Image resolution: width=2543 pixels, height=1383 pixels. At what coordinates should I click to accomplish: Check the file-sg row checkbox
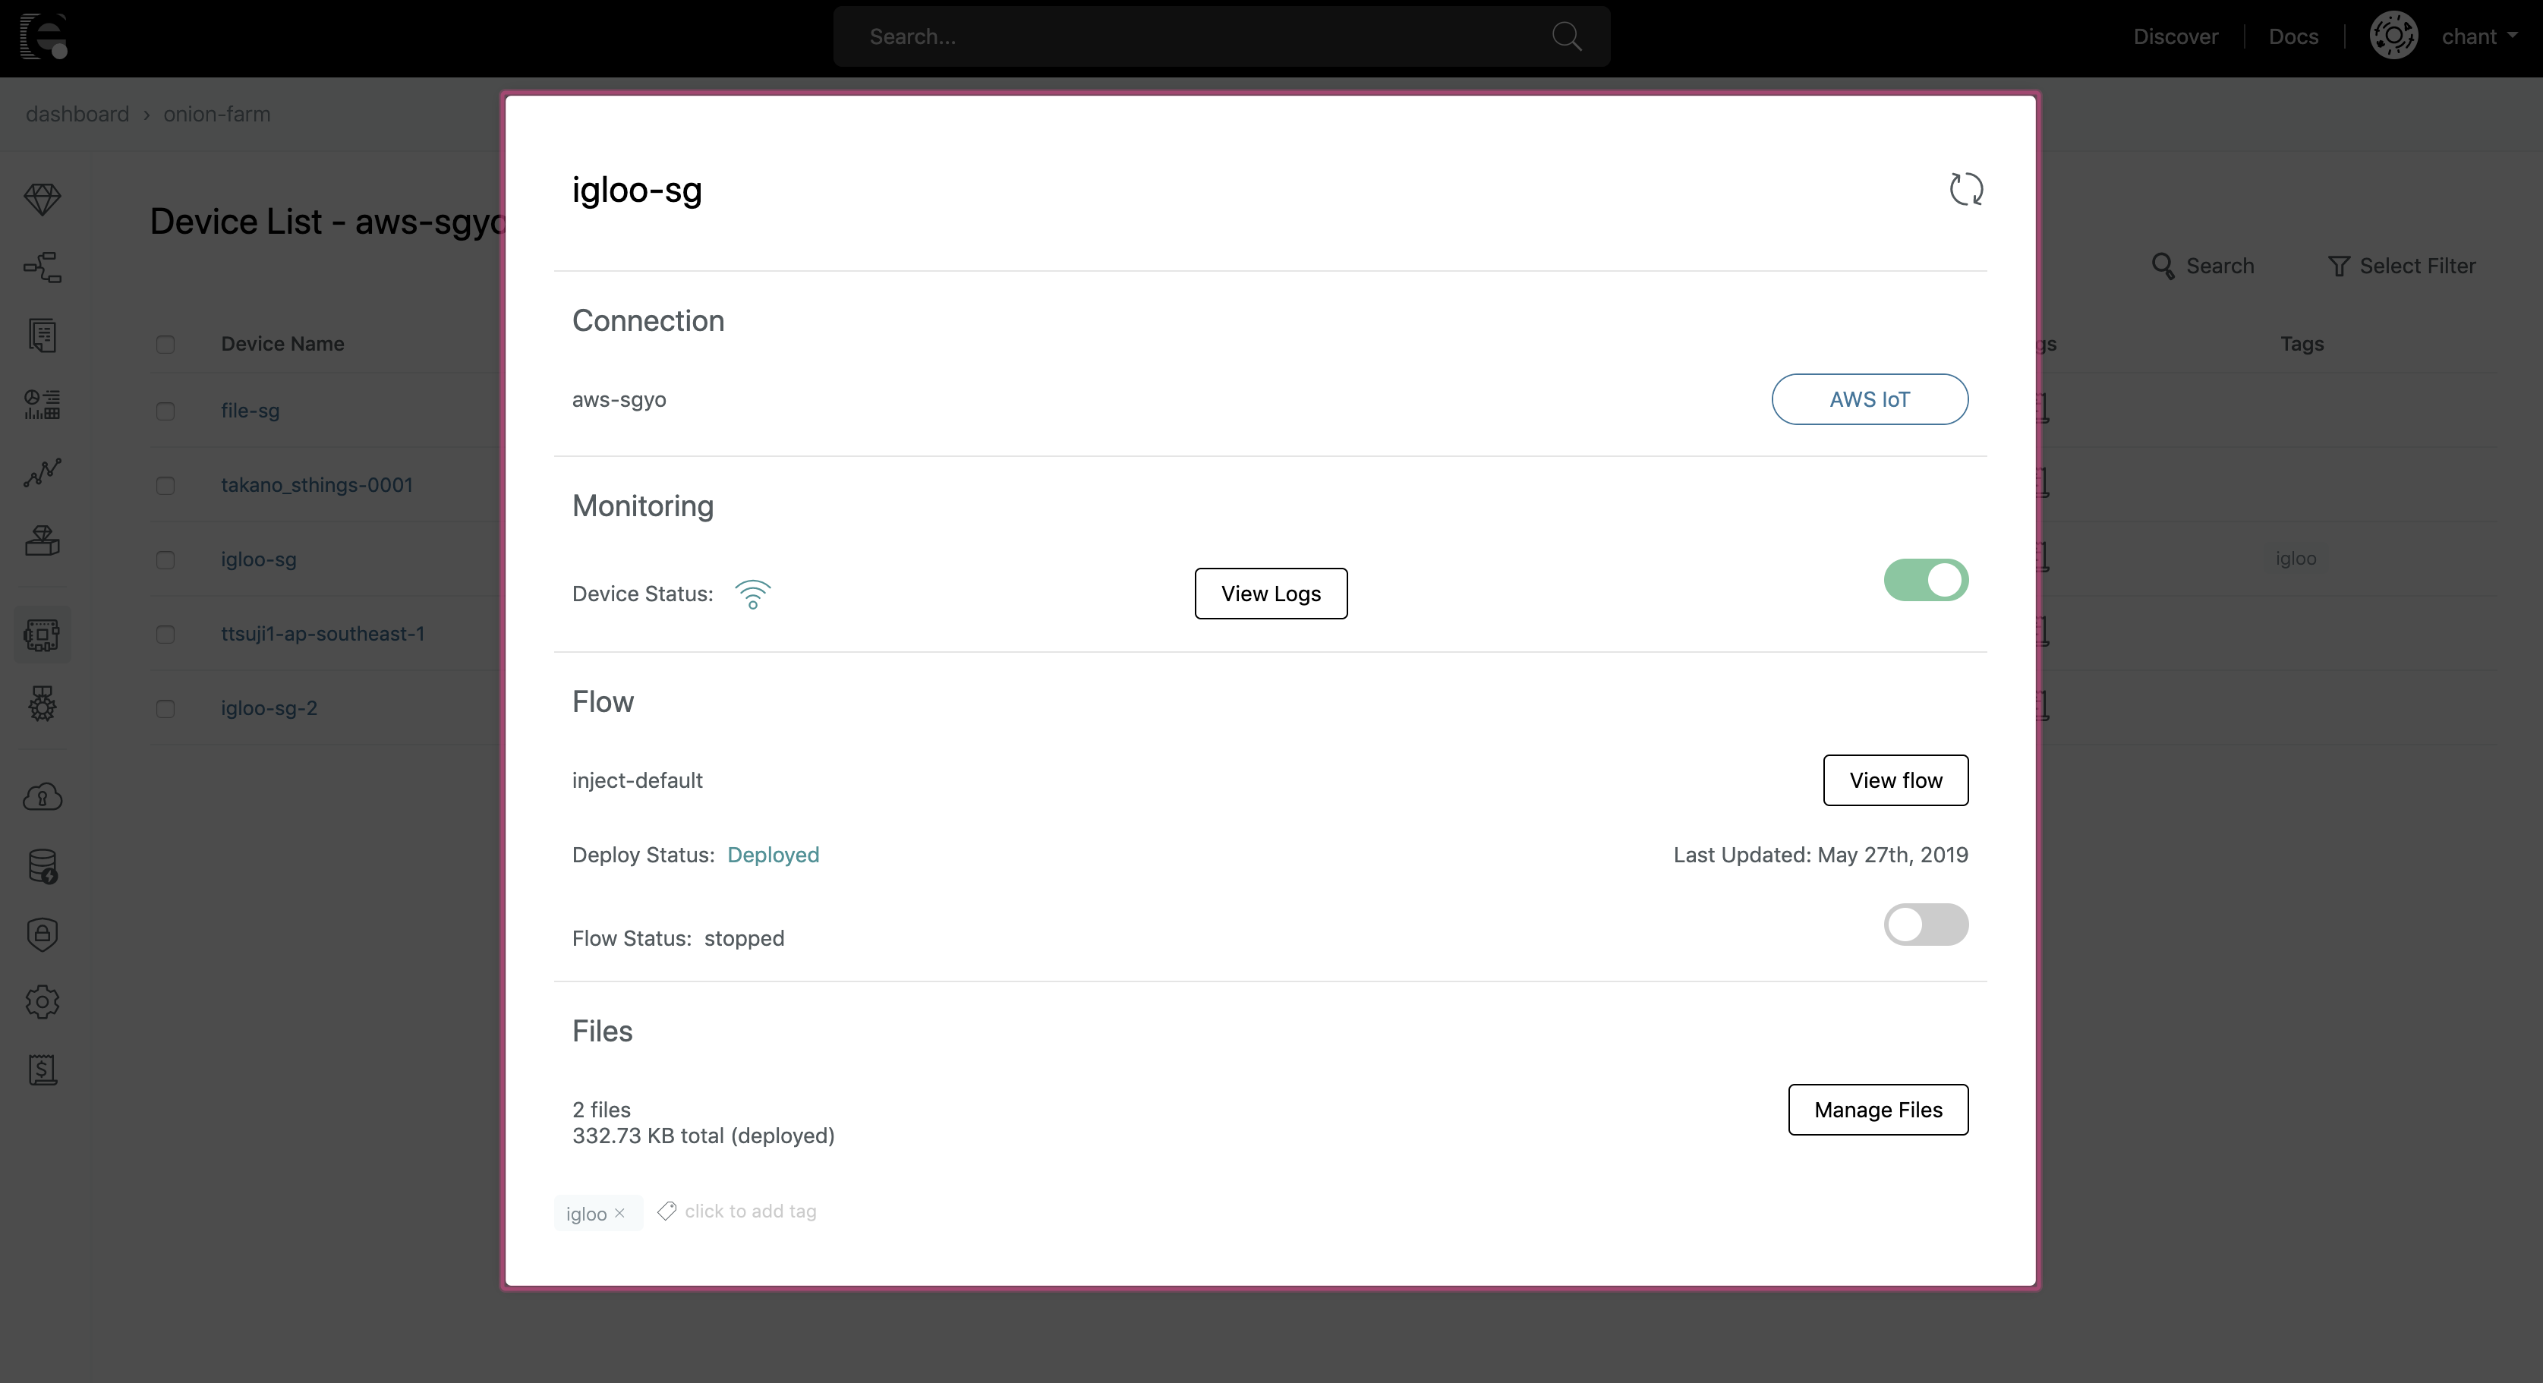(x=165, y=411)
